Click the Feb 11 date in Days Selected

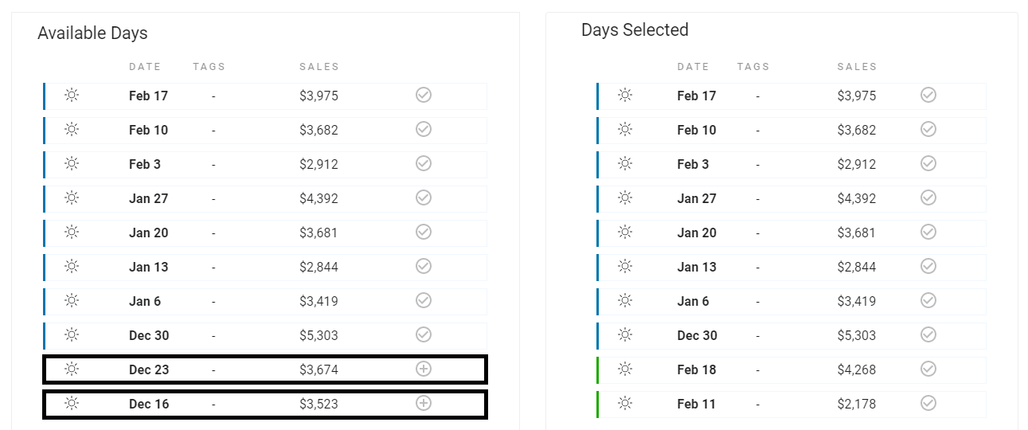coord(697,404)
